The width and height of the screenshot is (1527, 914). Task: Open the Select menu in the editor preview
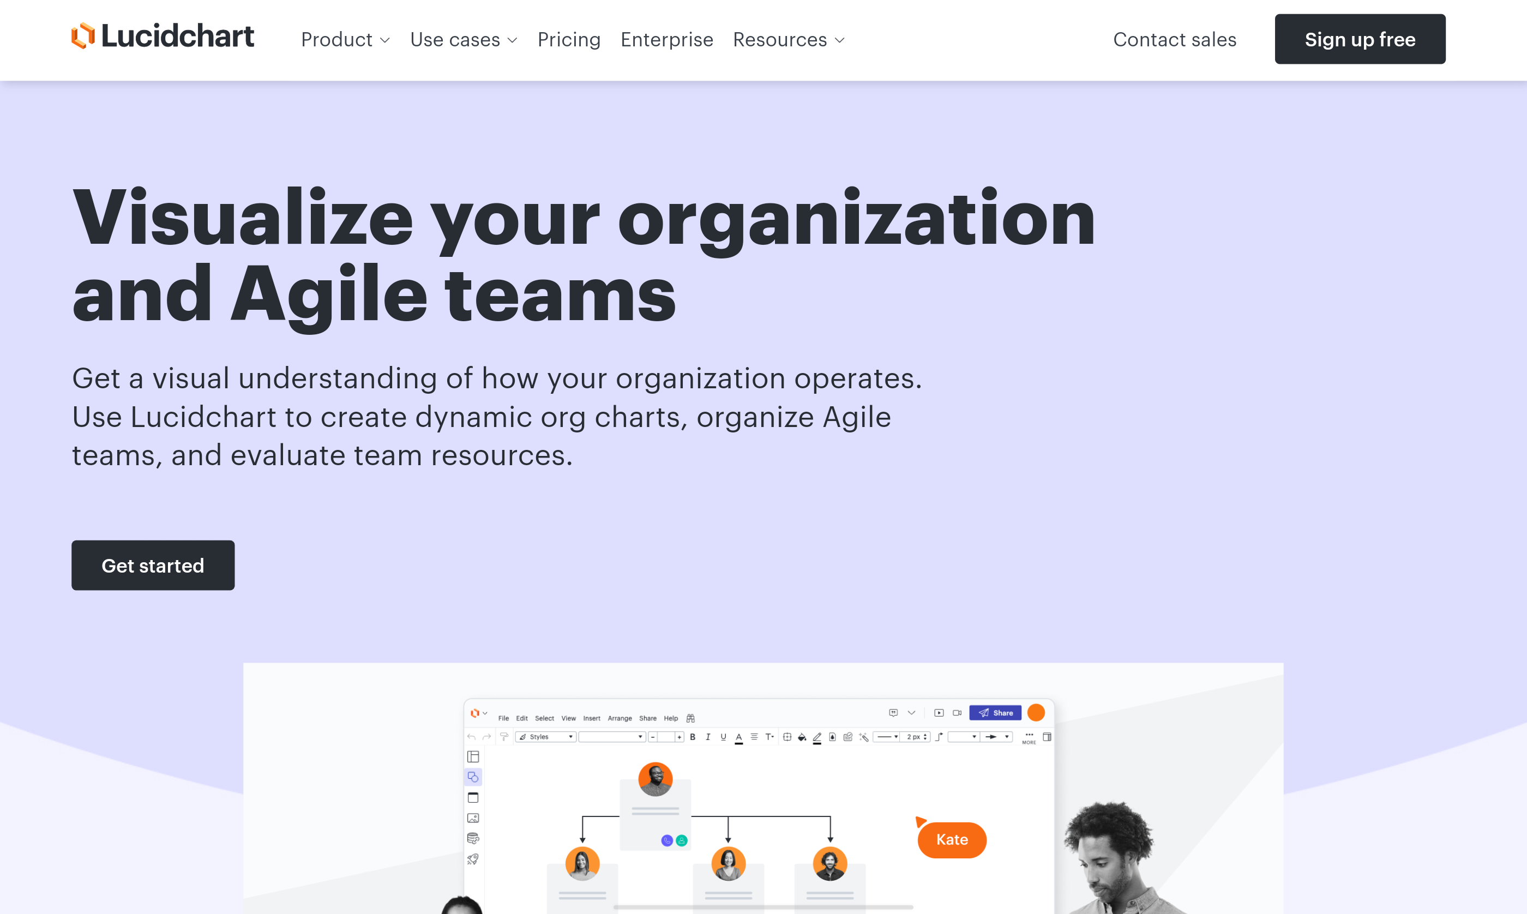545,719
